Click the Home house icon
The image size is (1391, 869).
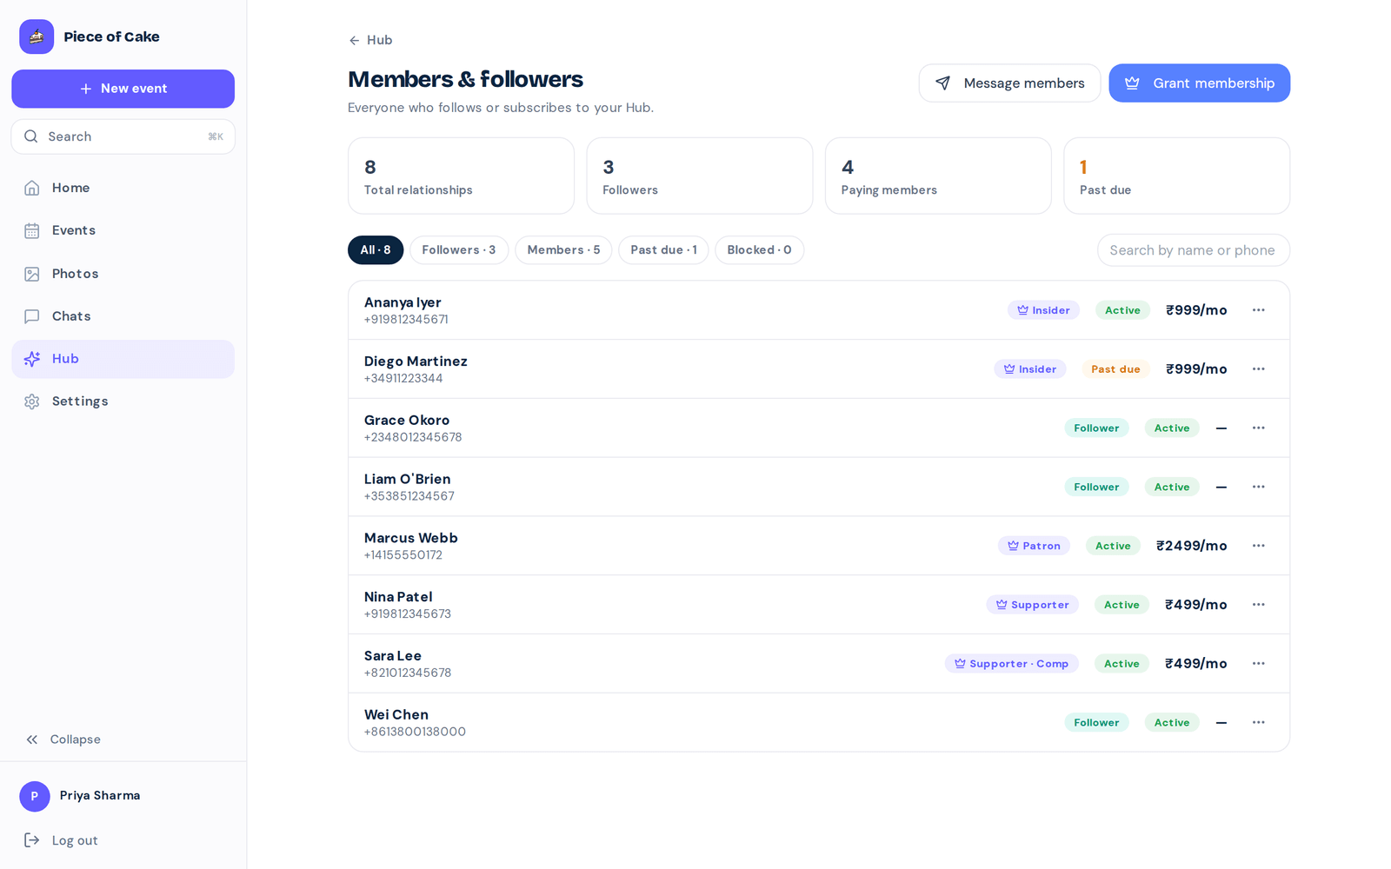point(32,188)
